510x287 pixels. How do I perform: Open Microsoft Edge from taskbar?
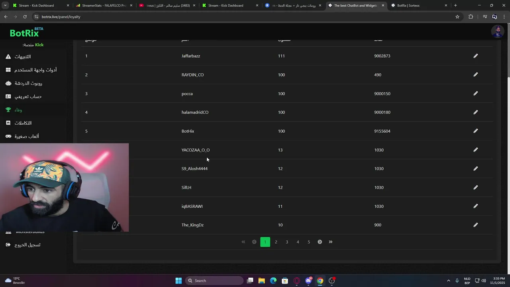point(273,281)
